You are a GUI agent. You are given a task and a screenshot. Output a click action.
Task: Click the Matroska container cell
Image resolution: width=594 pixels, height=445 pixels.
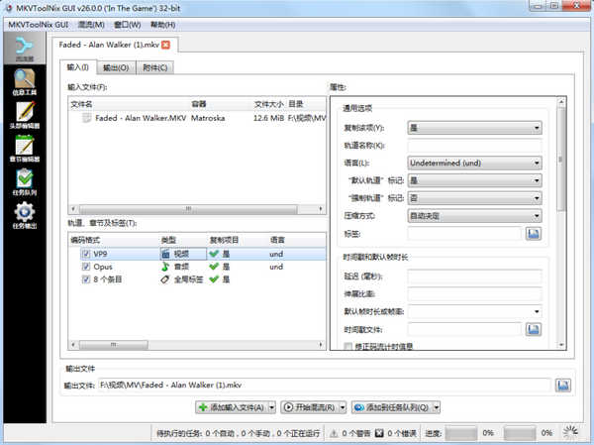coord(208,118)
